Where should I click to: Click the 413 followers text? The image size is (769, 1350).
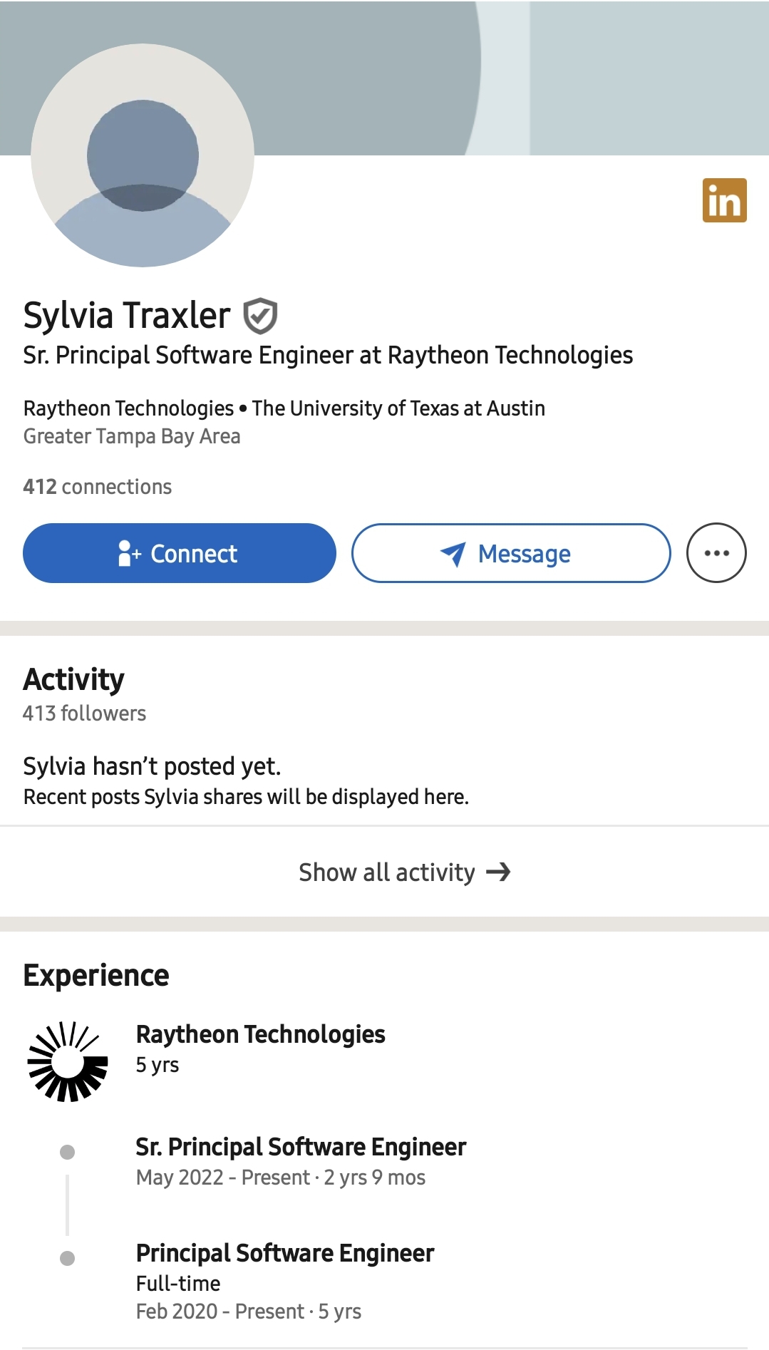[84, 713]
